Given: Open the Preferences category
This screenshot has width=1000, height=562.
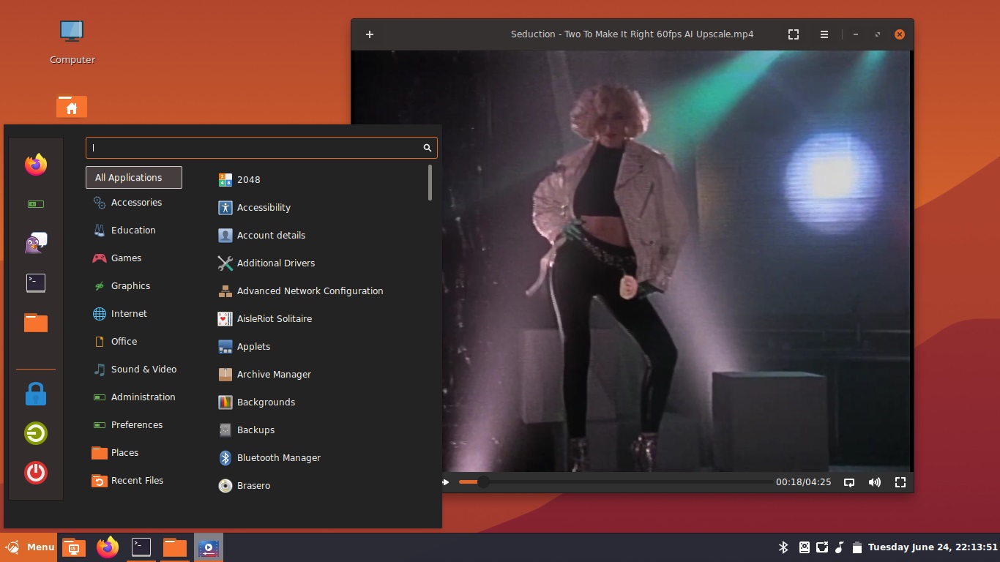Looking at the screenshot, I should 134,425.
